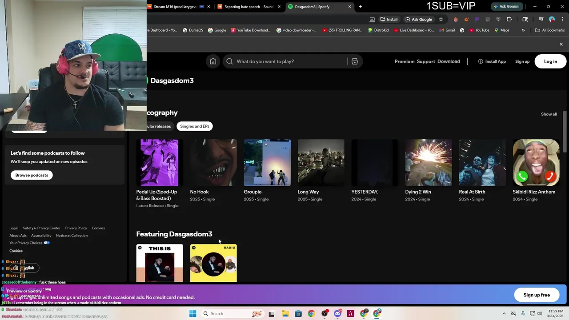Open the Skibidi Rizz Anthem cover
This screenshot has width=569, height=320.
pos(536,163)
